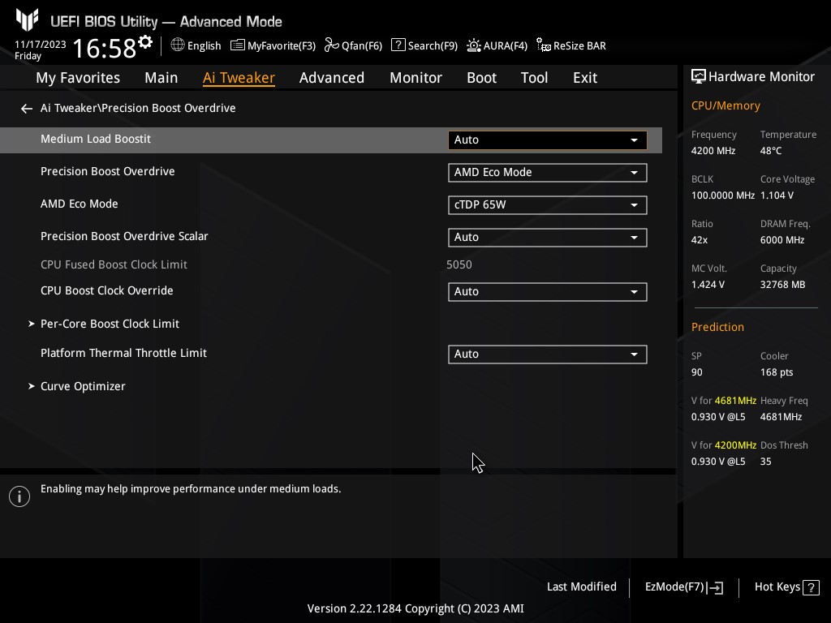
Task: Click the 5050 value
Action: [x=459, y=264]
